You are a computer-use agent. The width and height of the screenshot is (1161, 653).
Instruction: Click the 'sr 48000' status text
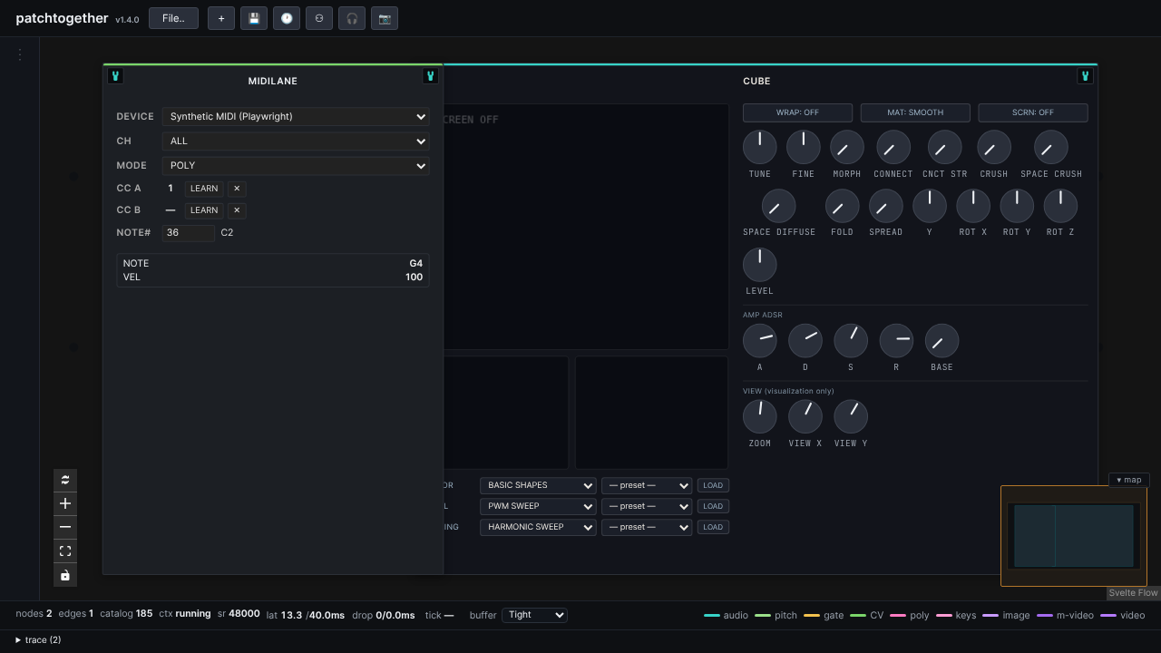(239, 614)
